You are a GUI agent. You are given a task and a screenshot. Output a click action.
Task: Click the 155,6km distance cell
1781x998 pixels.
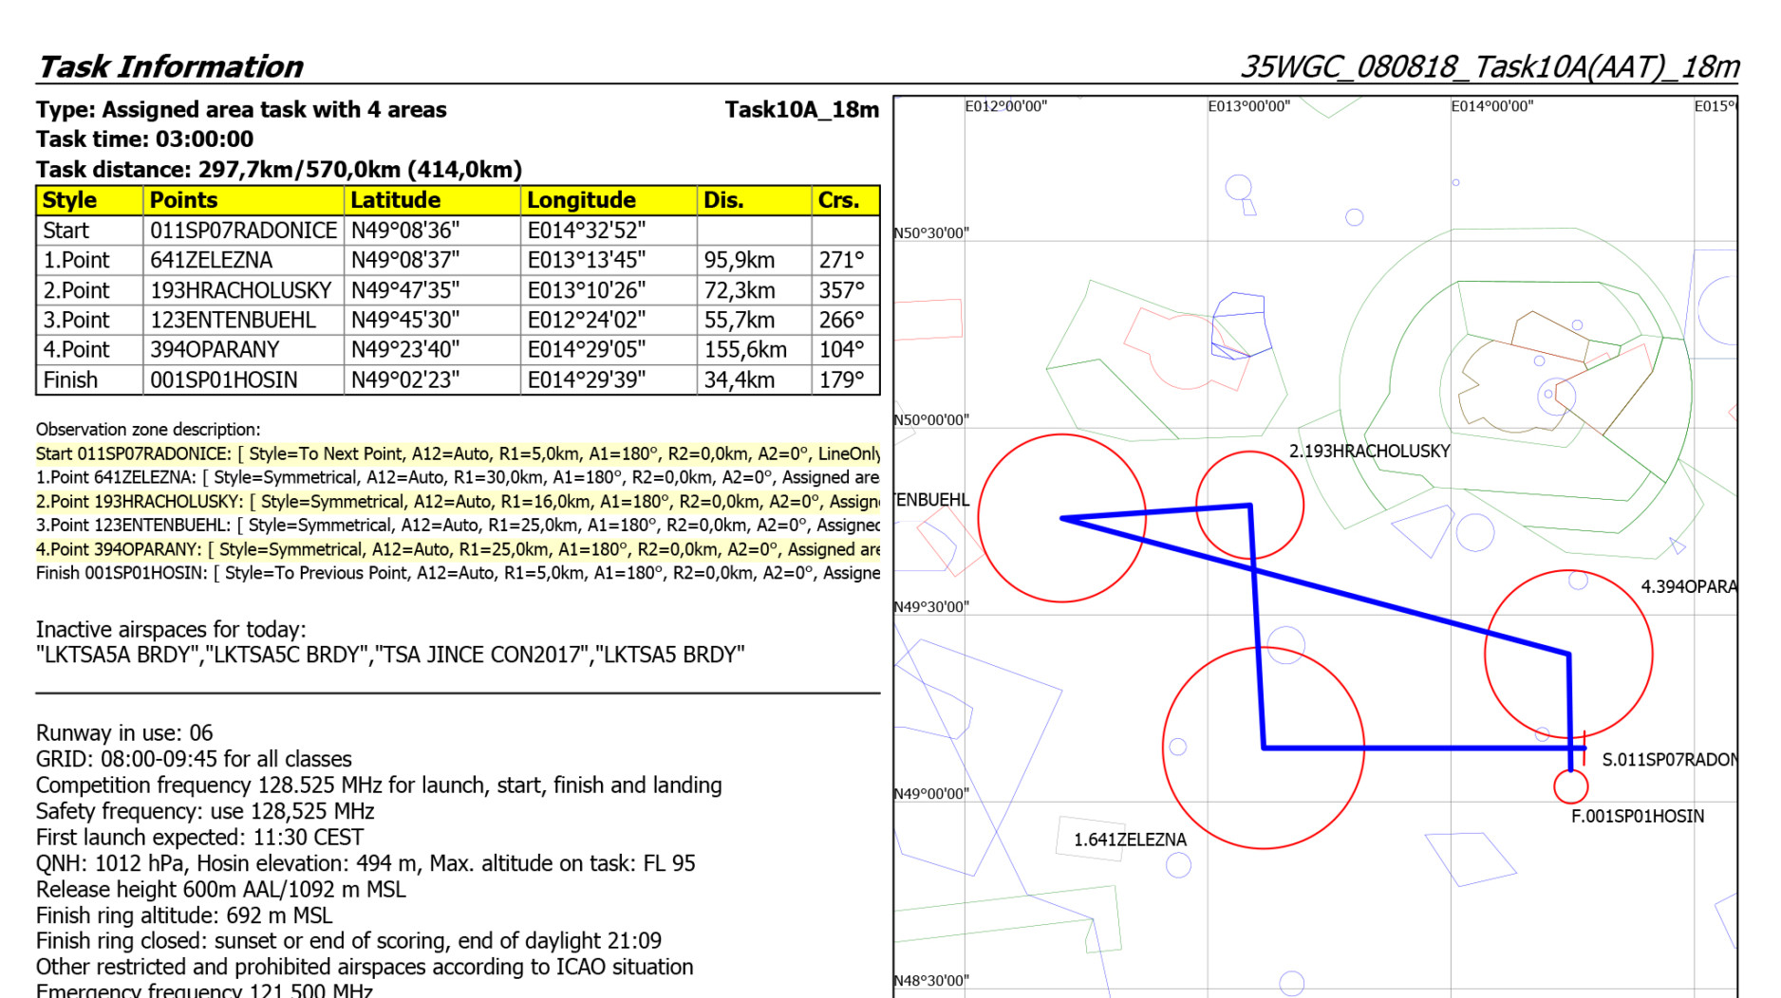coord(745,350)
